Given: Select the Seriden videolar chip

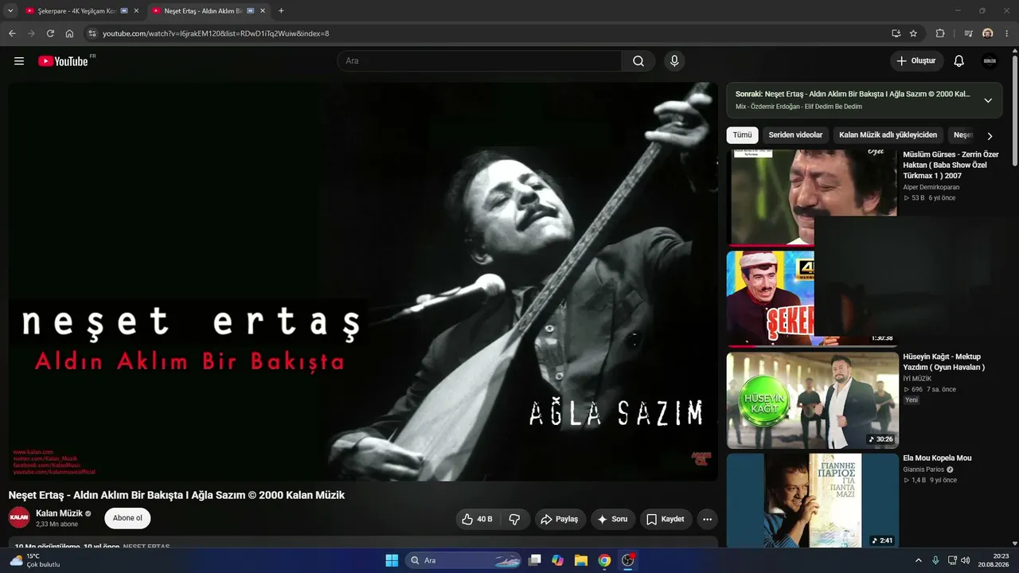Looking at the screenshot, I should pyautogui.click(x=795, y=135).
